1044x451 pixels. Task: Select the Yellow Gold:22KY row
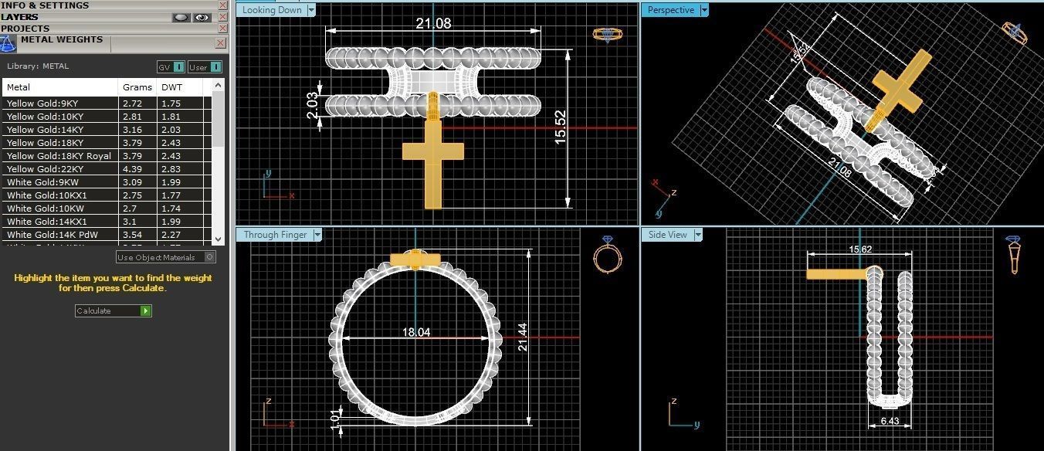pyautogui.click(x=107, y=168)
